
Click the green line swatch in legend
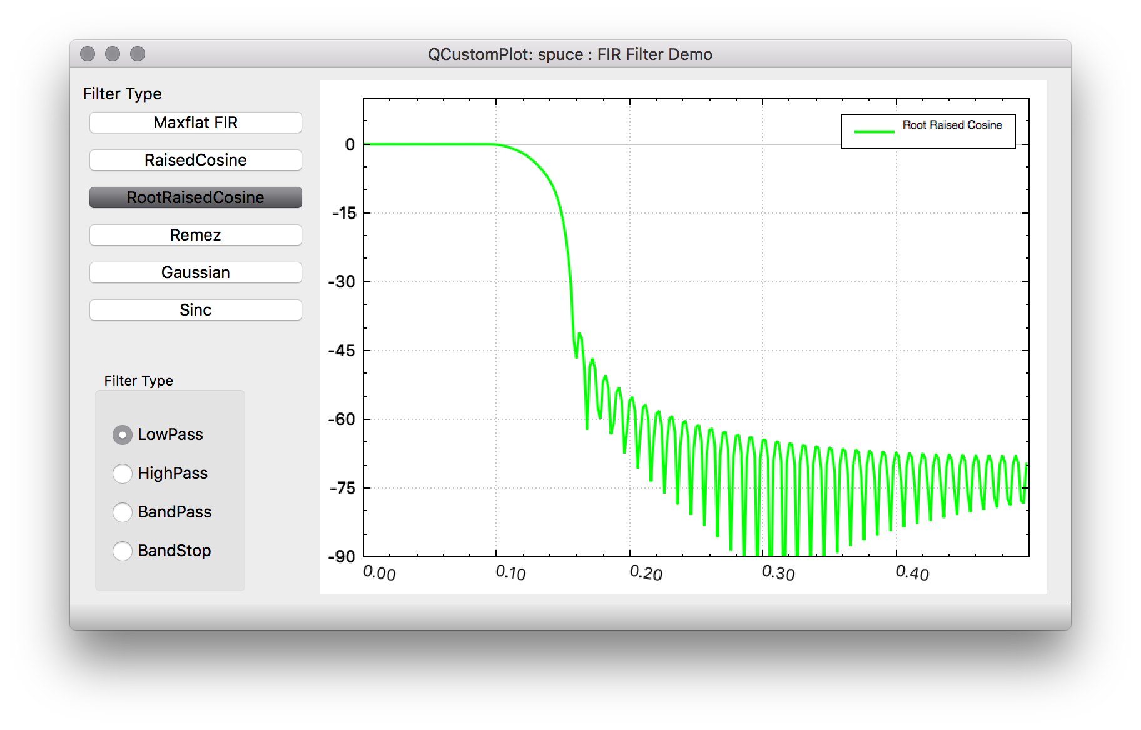874,131
